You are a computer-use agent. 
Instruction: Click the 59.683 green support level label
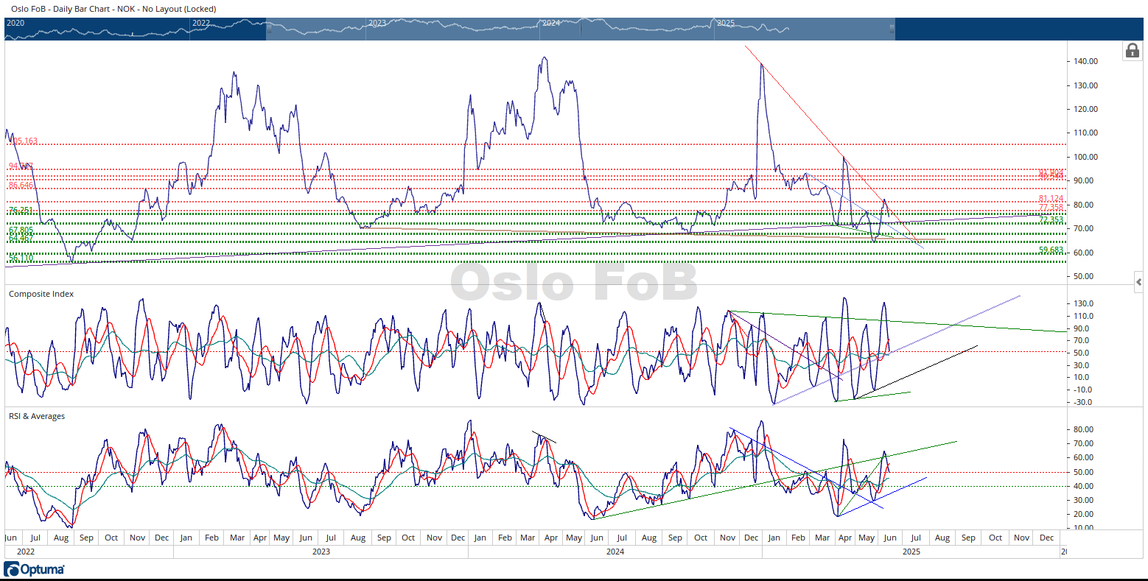[x=1051, y=250]
